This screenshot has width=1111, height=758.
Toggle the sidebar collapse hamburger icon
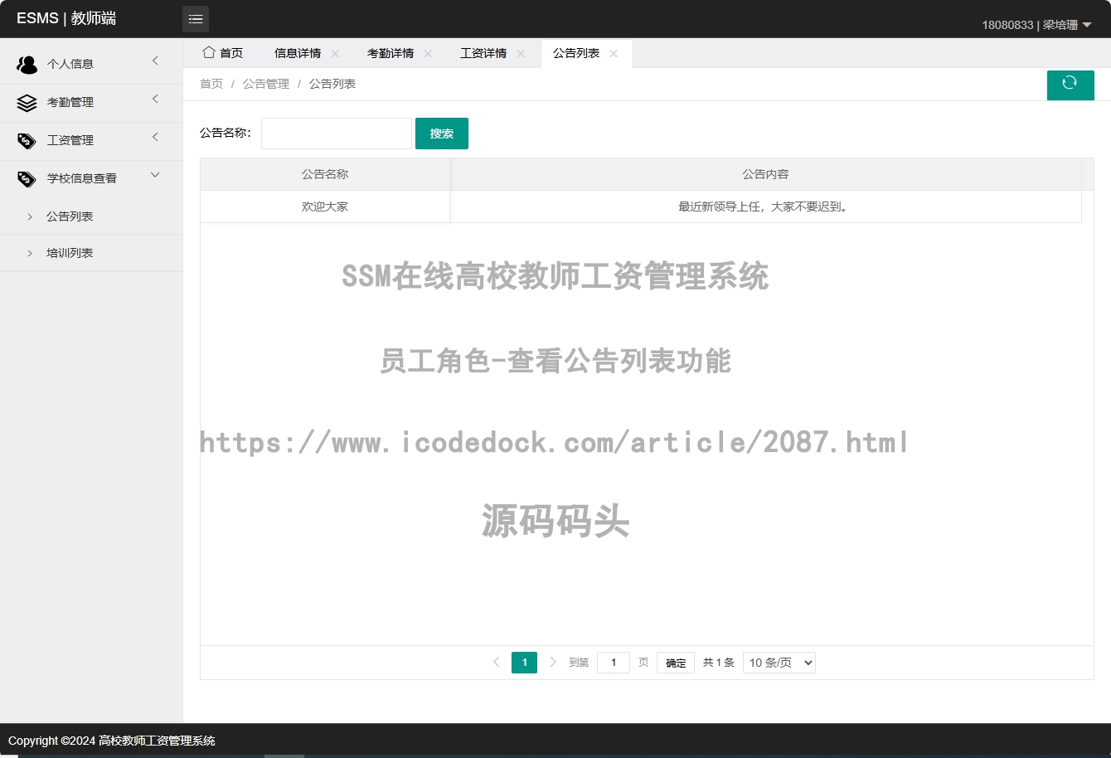(x=196, y=19)
